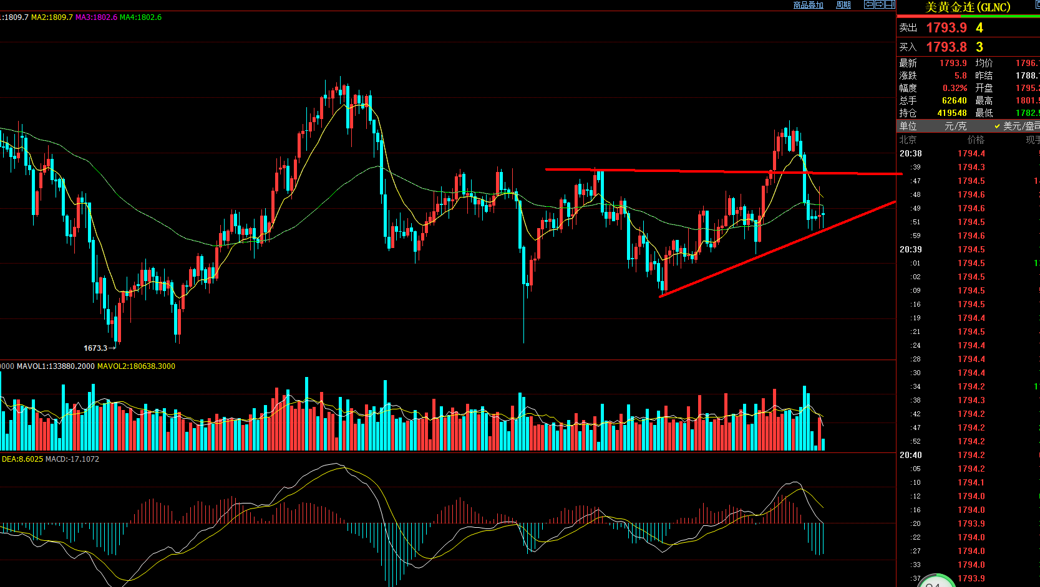The width and height of the screenshot is (1040, 587).
Task: Click the 美黄金连 (GLNC) title
Action: pos(968,7)
